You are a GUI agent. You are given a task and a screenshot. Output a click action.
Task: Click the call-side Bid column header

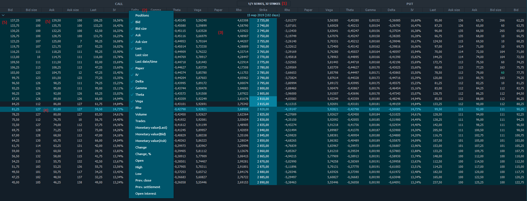(10, 10)
